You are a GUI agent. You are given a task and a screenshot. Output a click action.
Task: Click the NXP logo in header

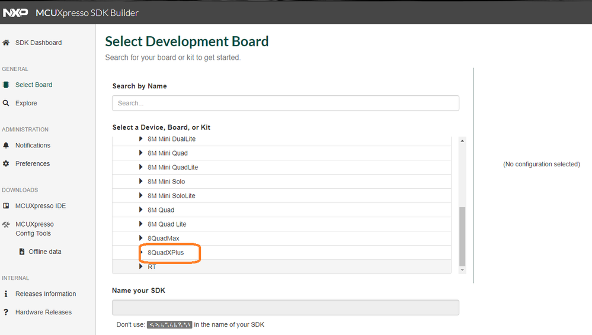click(x=15, y=12)
